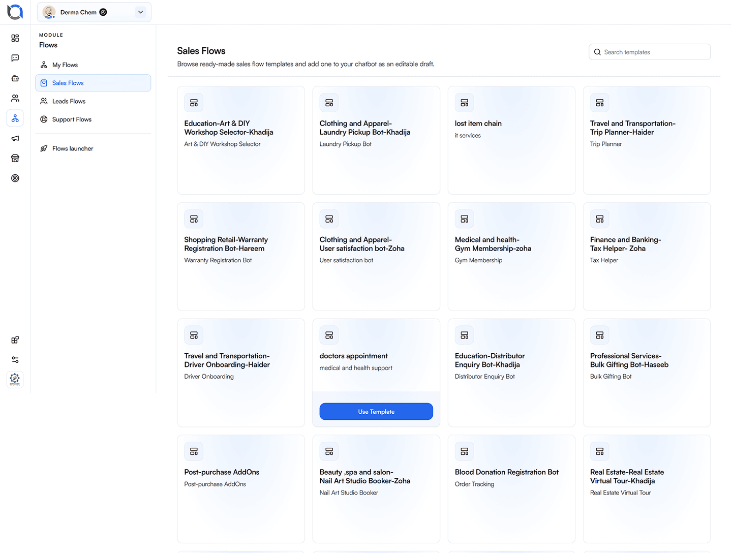
Task: Open the megaphone campaigns icon
Action: point(15,138)
